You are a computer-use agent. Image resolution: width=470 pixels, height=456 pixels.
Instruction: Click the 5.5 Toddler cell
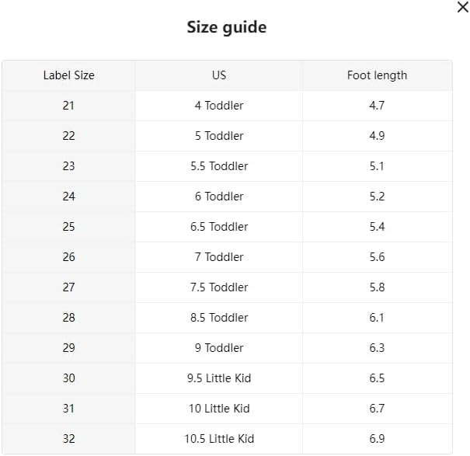click(219, 166)
